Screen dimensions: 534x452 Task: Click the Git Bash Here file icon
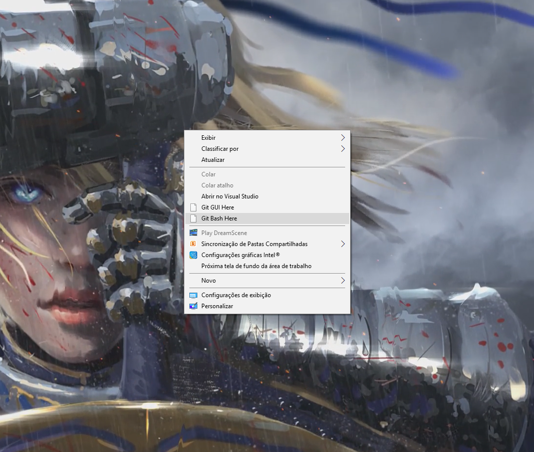pos(193,218)
